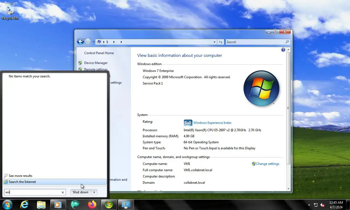Image resolution: width=350 pixels, height=210 pixels.
Task: Open the address bar history dropdown
Action: point(214,42)
